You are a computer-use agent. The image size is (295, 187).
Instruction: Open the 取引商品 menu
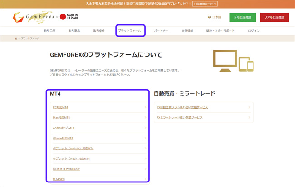[74, 31]
